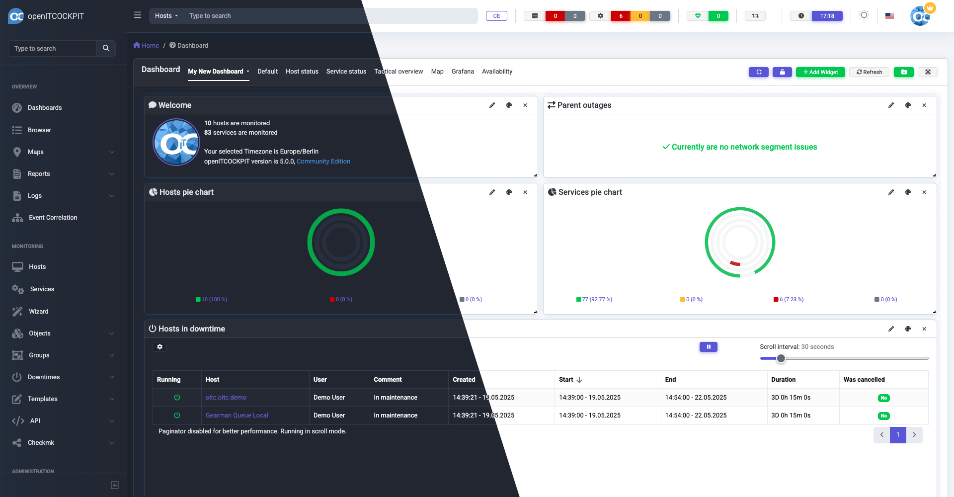This screenshot has height=497, width=954.
Task: Expand the Maps sidebar menu
Action: click(x=63, y=152)
